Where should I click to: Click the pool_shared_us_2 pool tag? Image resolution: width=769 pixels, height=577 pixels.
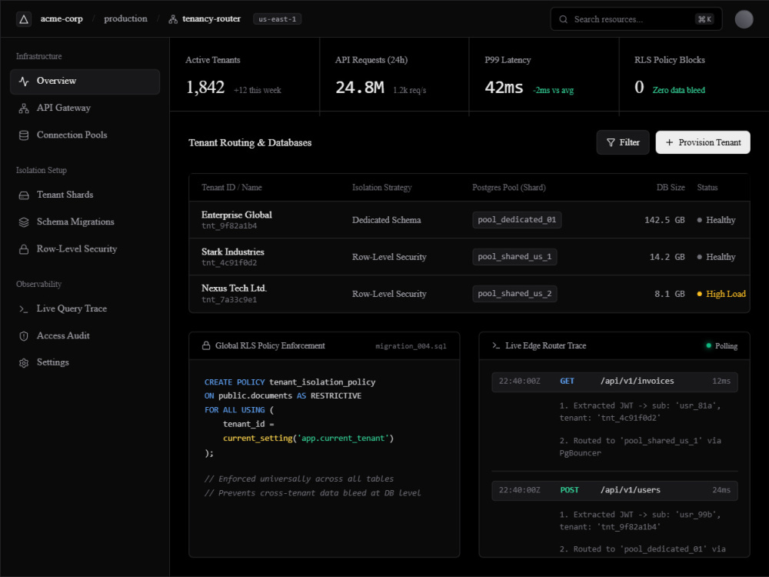pos(514,293)
